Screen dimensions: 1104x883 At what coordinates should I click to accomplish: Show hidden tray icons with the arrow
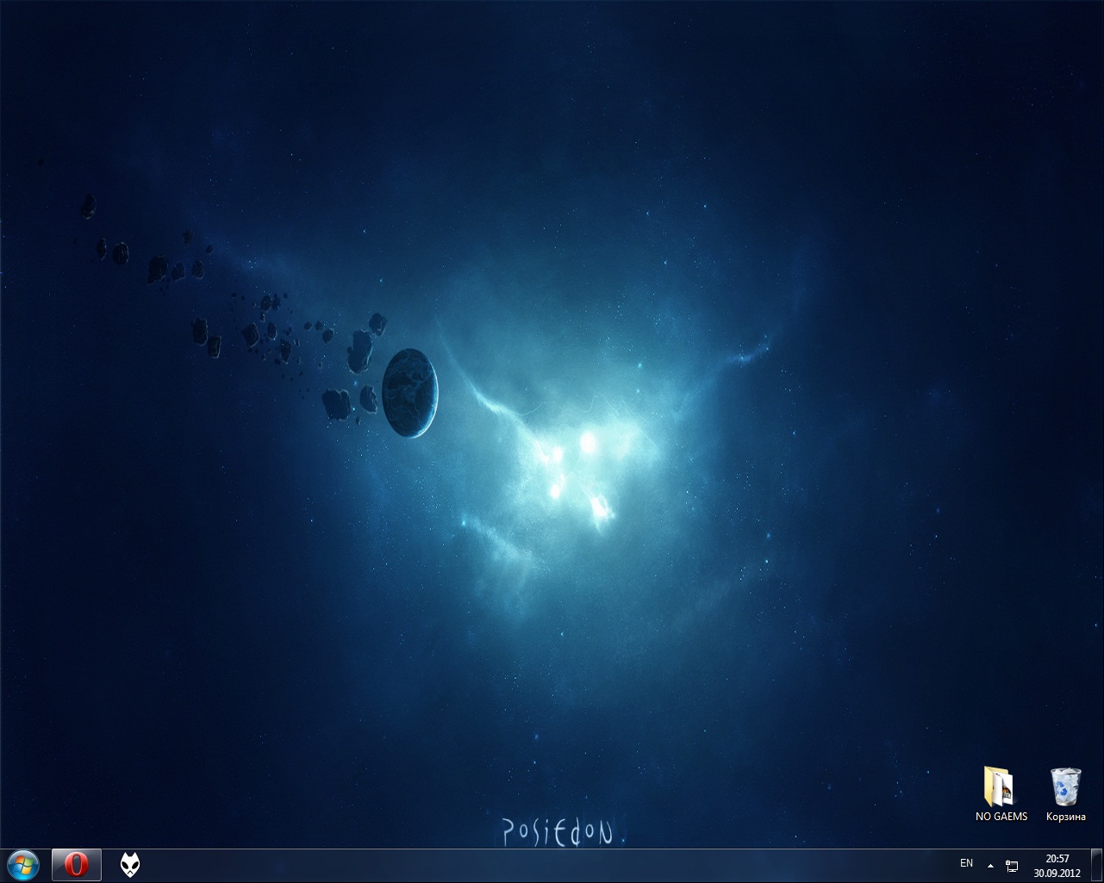coord(990,865)
